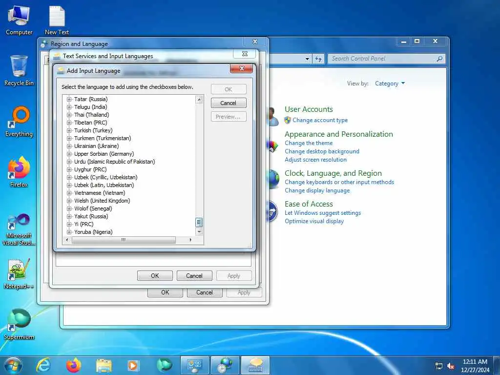Image resolution: width=500 pixels, height=375 pixels.
Task: Click the vertical scrollbar thumb in language list
Action: pos(199,222)
